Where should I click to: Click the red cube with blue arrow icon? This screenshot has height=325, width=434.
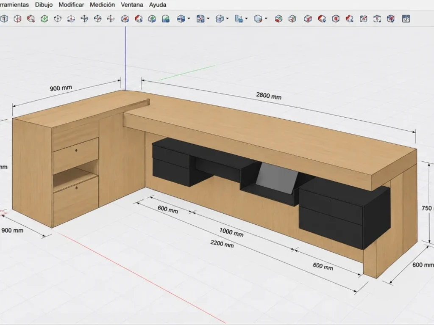[x=322, y=19]
